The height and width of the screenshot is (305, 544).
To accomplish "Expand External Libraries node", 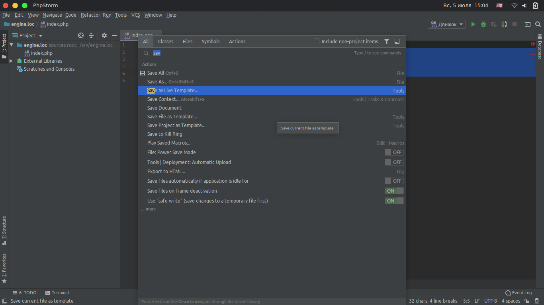I will point(12,61).
